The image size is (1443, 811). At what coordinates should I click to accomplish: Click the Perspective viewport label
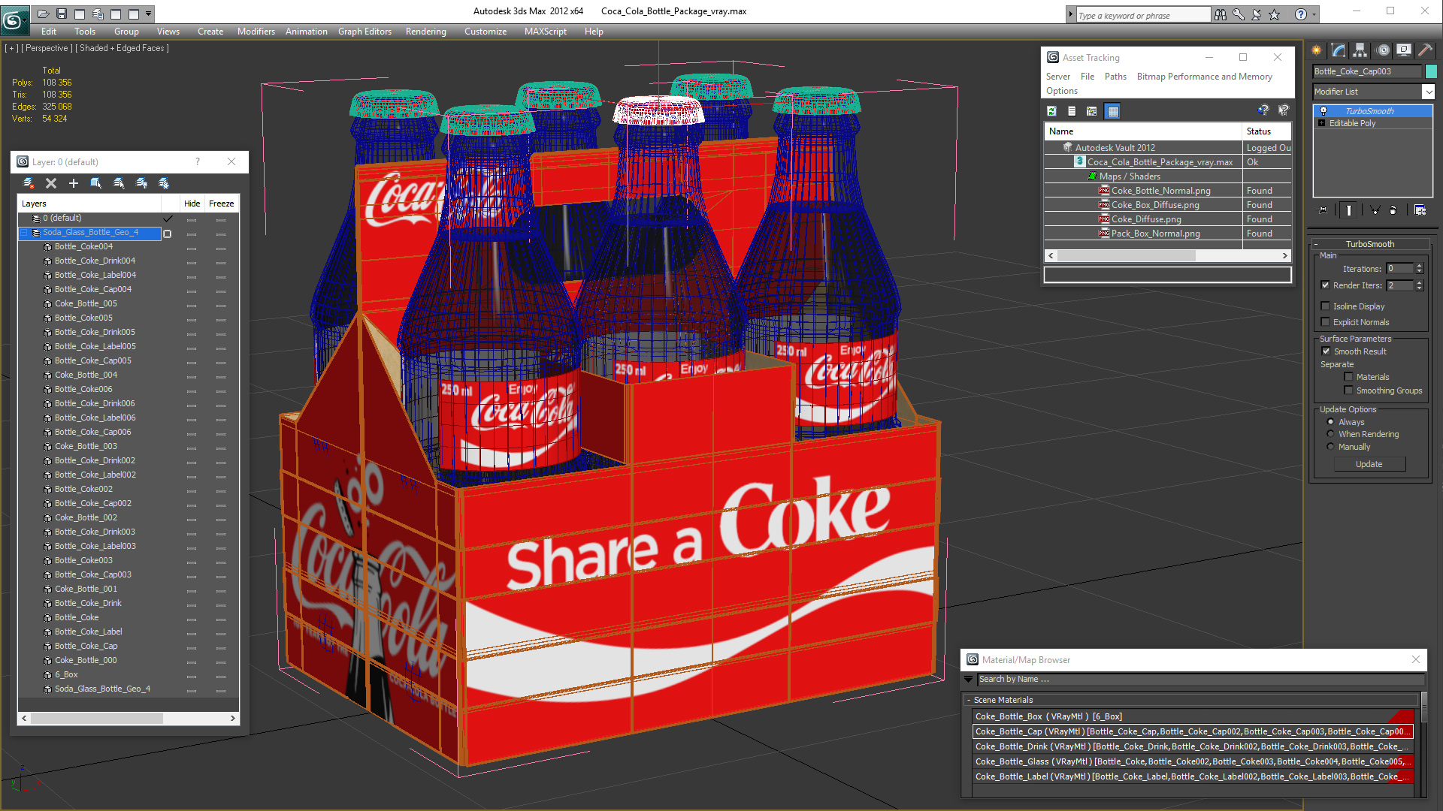[x=46, y=48]
